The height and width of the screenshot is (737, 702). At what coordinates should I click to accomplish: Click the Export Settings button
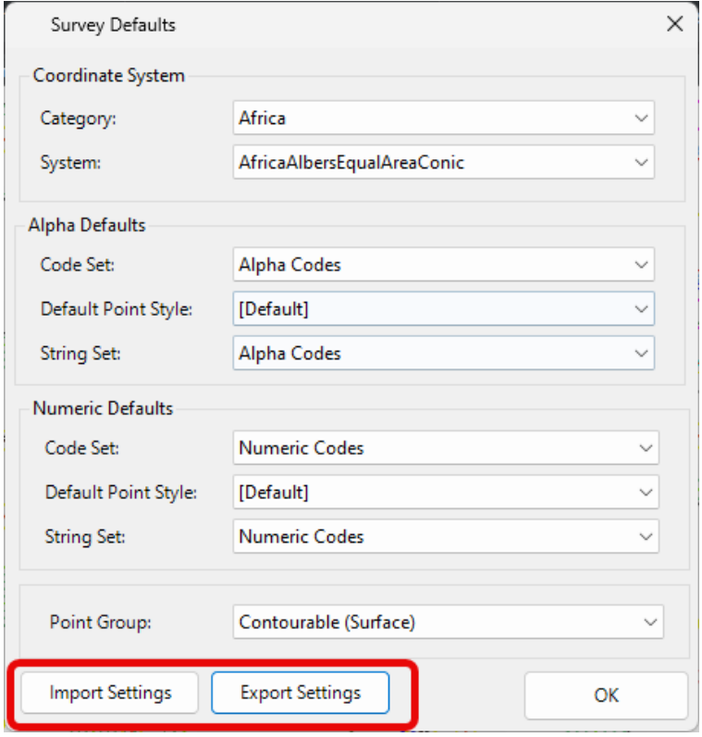point(300,693)
